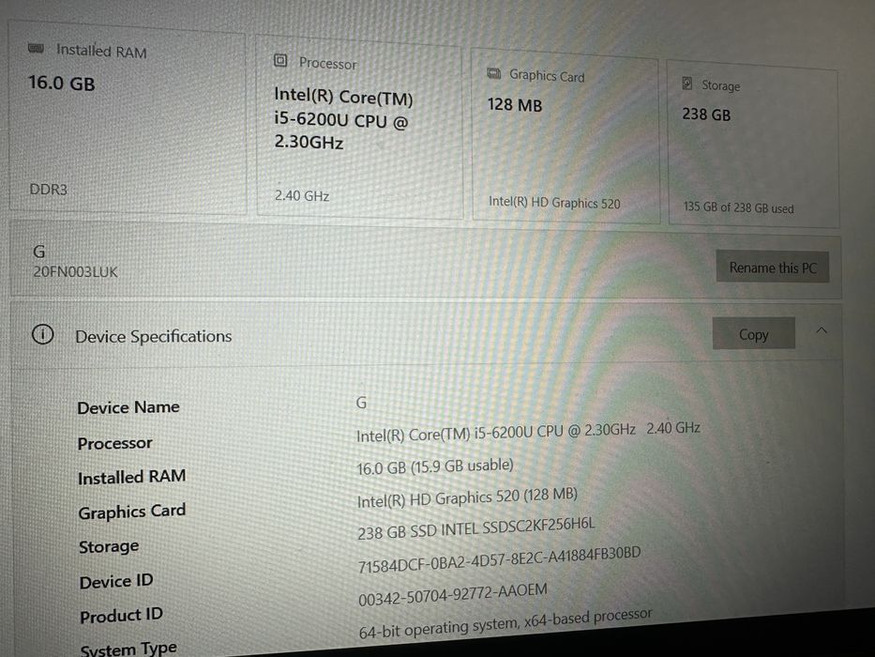The height and width of the screenshot is (657, 875).
Task: Click Device ID value 71584DCF-0BA2-4D57
Action: pos(499,559)
